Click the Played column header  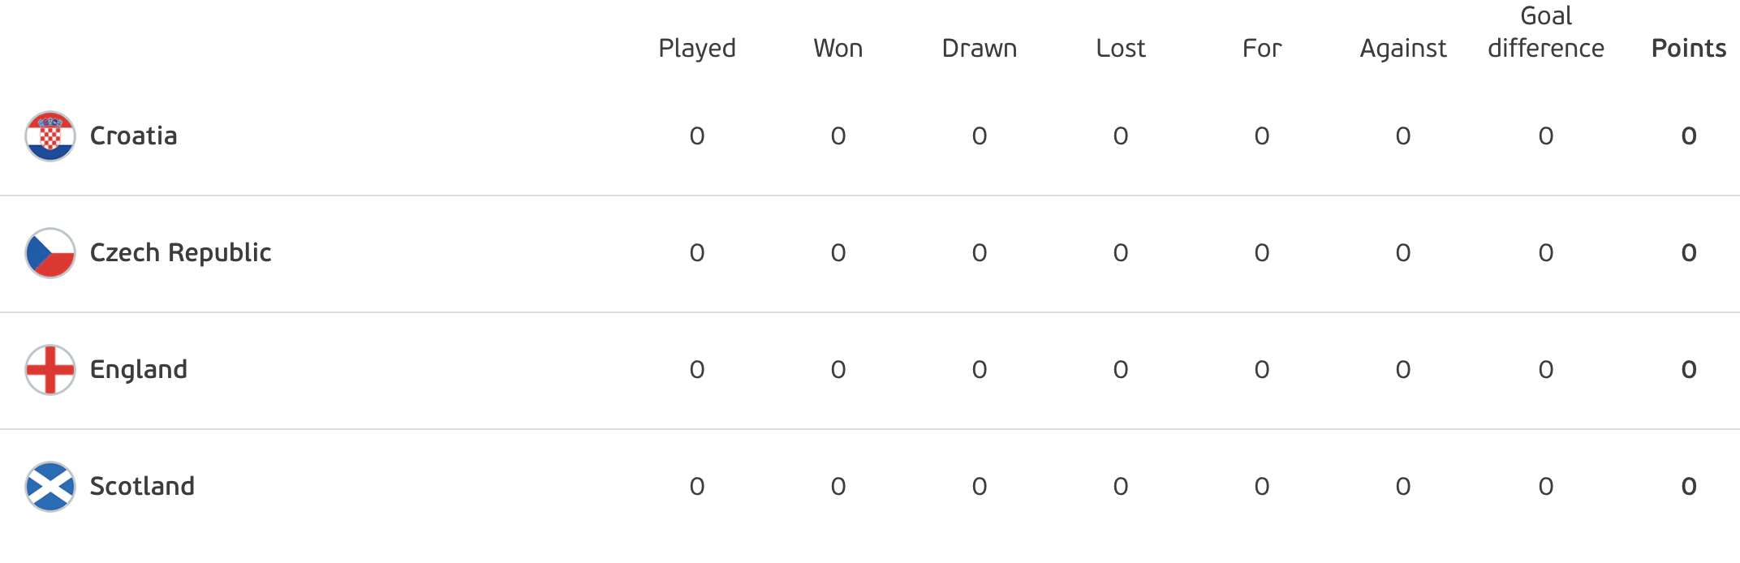(697, 49)
